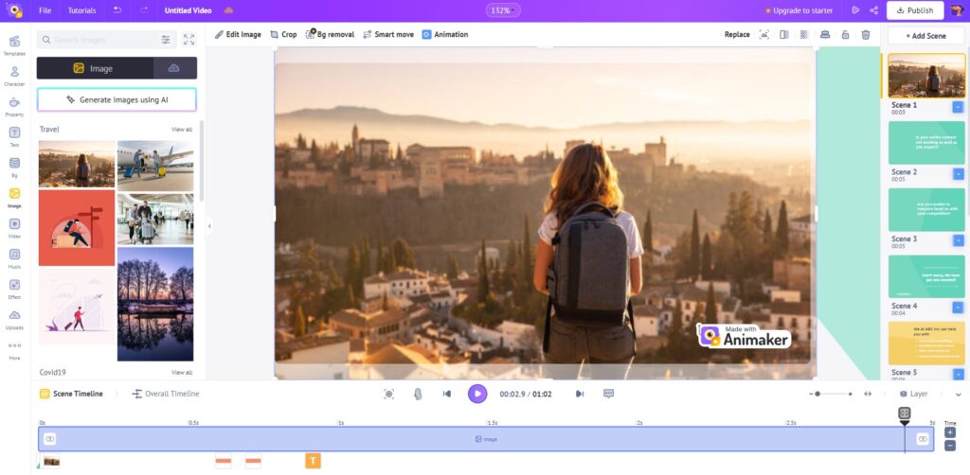Open the Effect sidebar panel
Viewport: 970px width, 475px height.
click(14, 289)
